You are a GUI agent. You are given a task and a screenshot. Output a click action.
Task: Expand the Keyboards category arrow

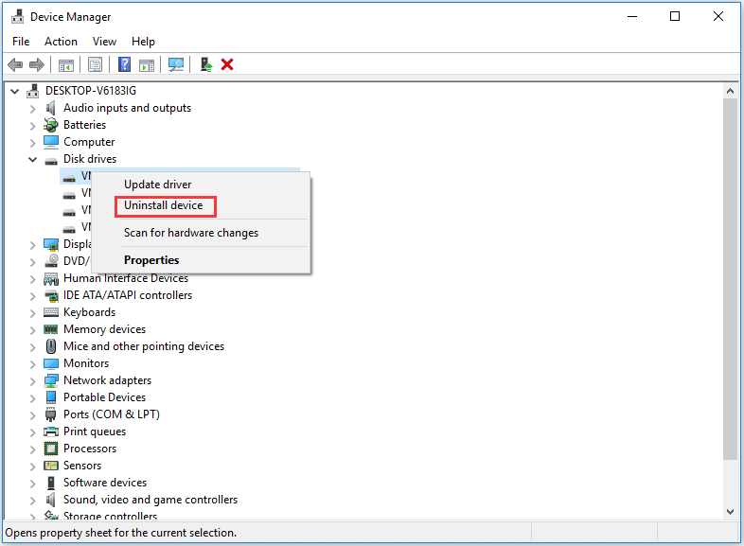pyautogui.click(x=32, y=313)
